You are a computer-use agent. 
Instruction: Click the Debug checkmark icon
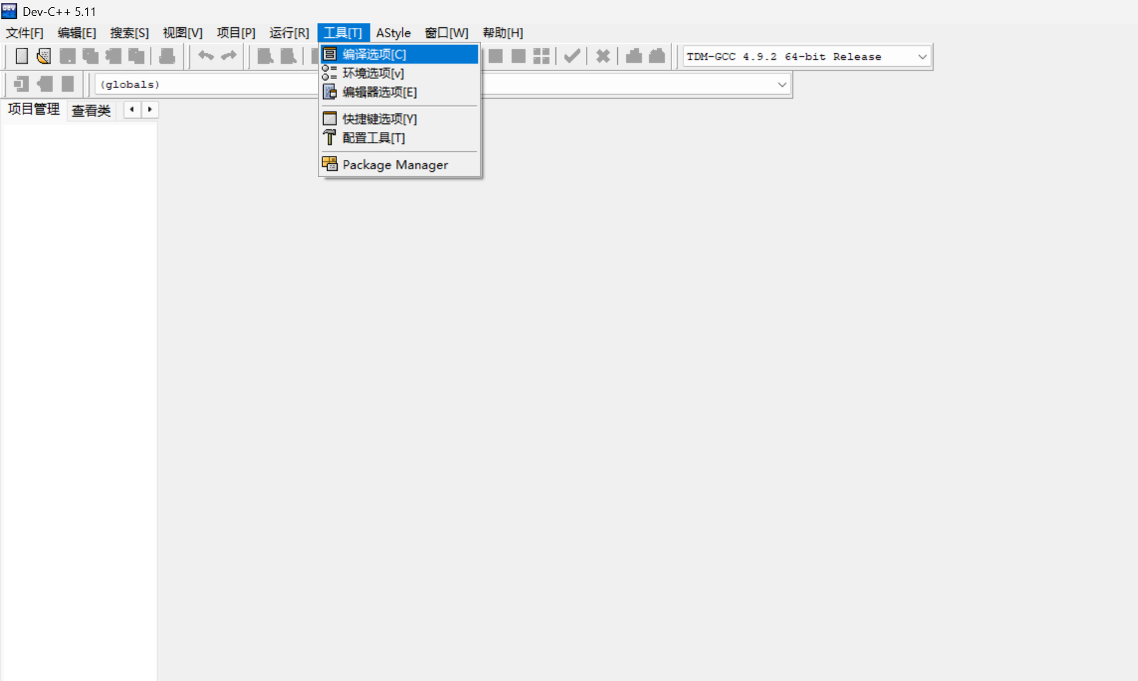572,56
